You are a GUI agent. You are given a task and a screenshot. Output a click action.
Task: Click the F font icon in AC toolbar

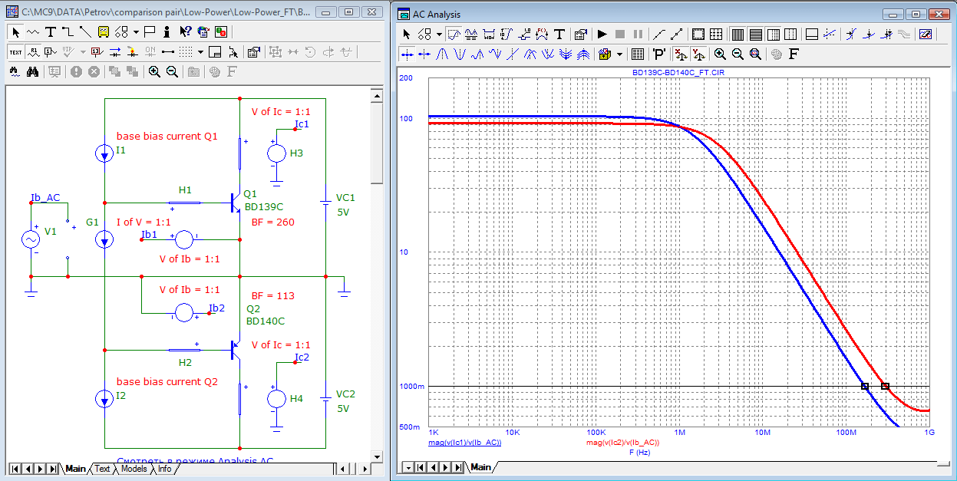(794, 54)
